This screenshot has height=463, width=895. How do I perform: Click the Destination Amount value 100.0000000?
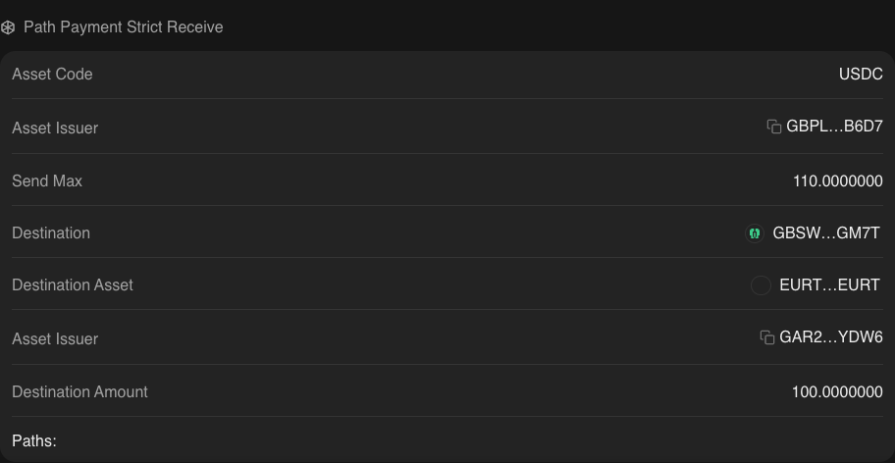coord(837,392)
